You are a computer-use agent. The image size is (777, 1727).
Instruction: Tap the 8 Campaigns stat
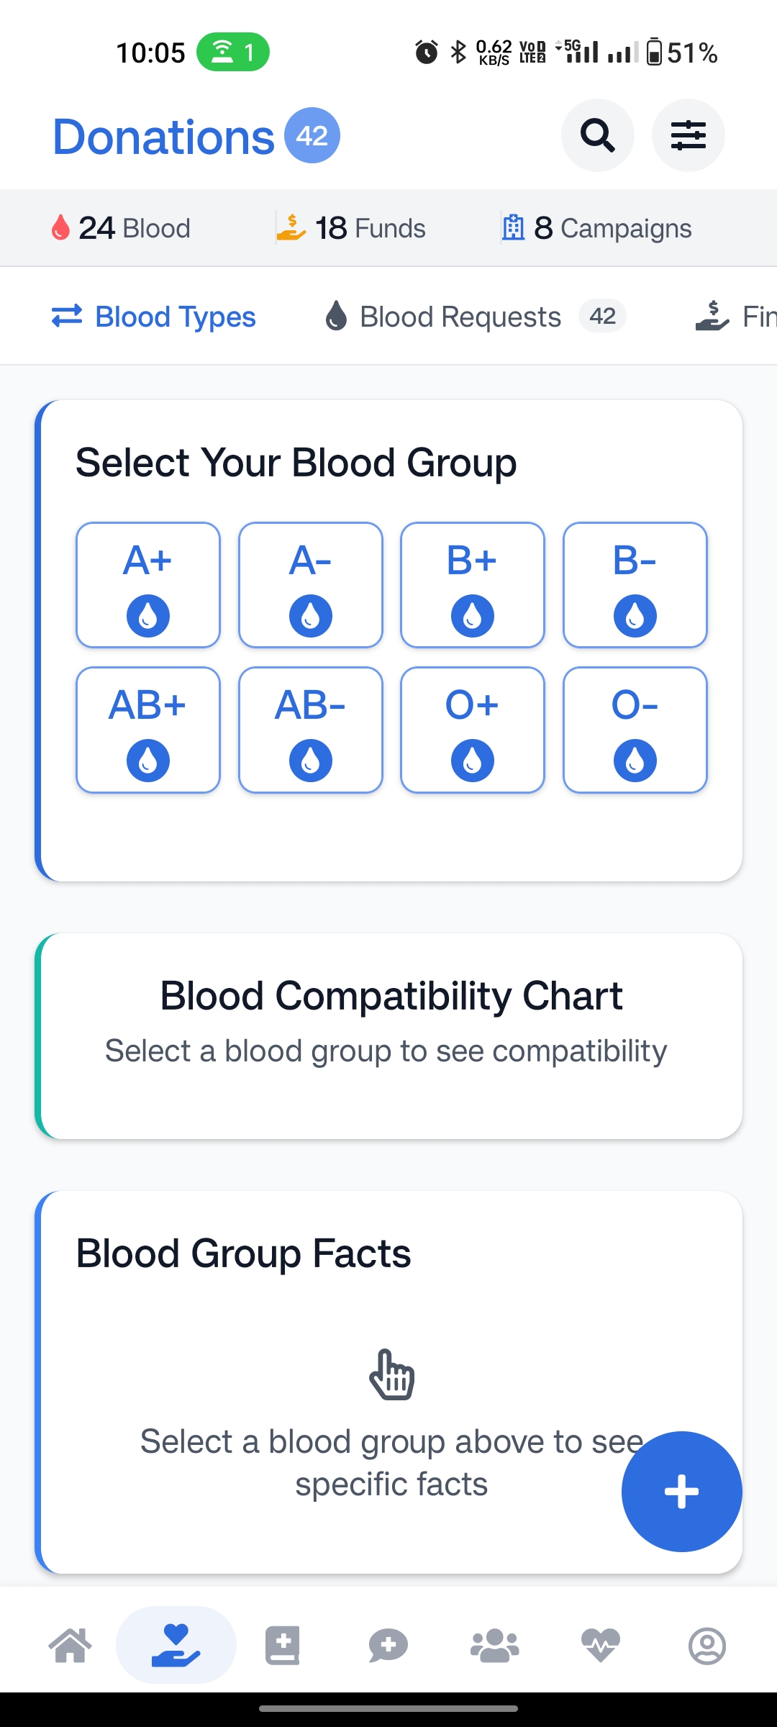[596, 228]
